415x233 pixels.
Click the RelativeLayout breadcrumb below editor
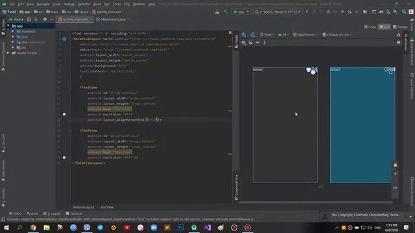click(84, 207)
